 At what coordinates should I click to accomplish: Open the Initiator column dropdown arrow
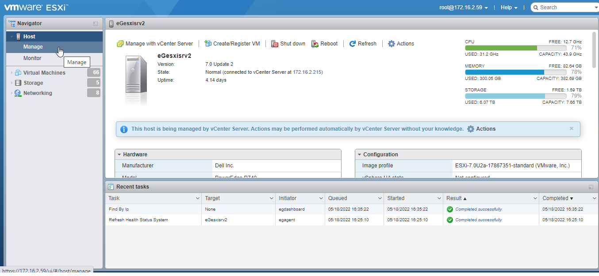pyautogui.click(x=321, y=198)
